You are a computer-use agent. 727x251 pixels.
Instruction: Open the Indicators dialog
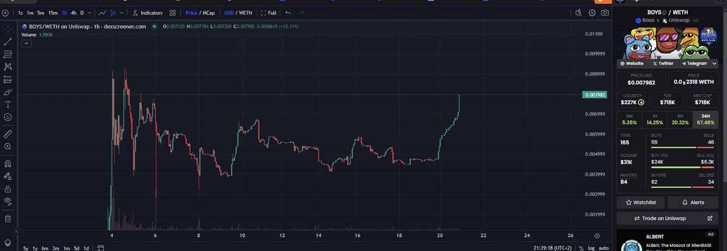tap(147, 12)
